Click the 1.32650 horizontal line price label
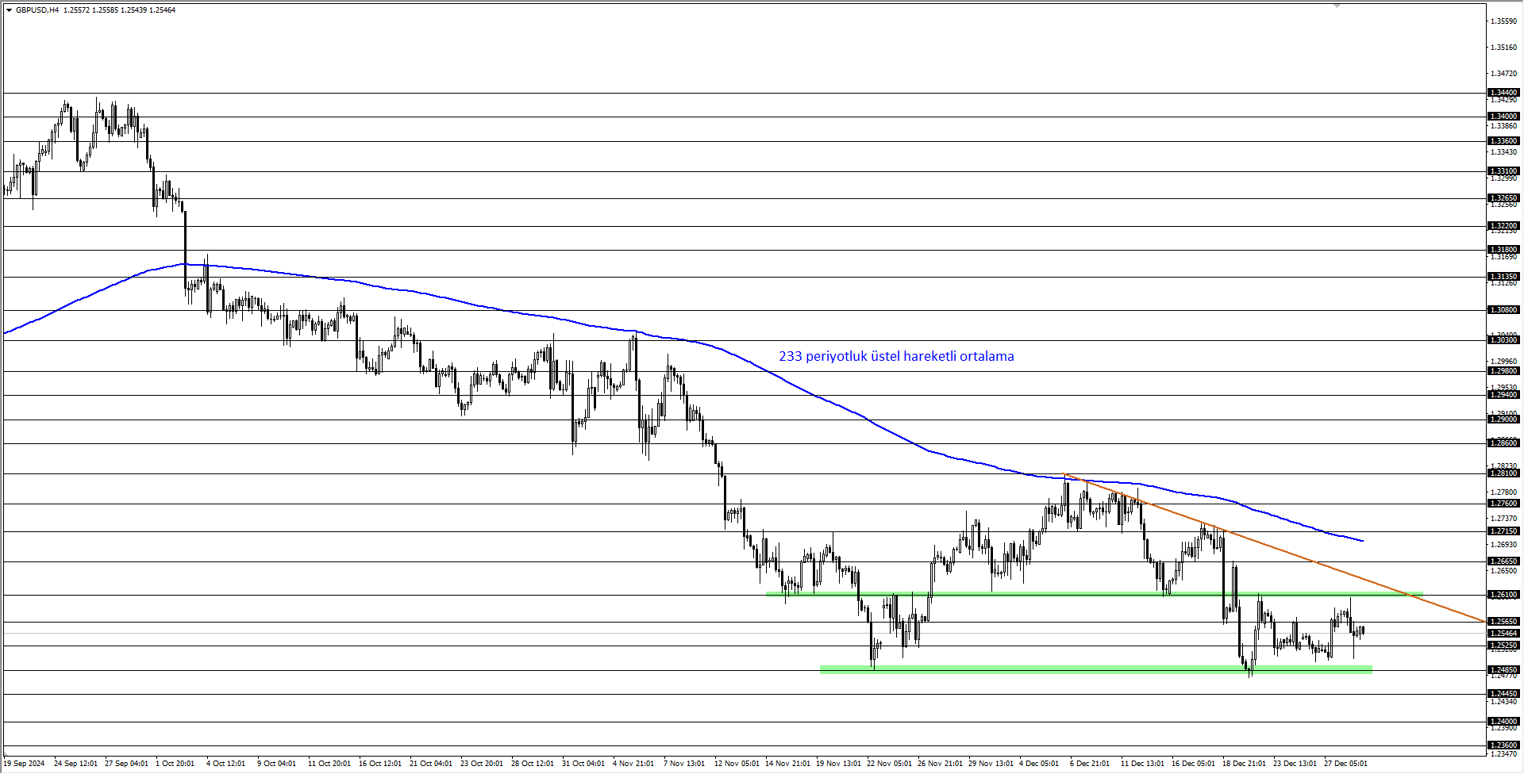 point(1503,198)
